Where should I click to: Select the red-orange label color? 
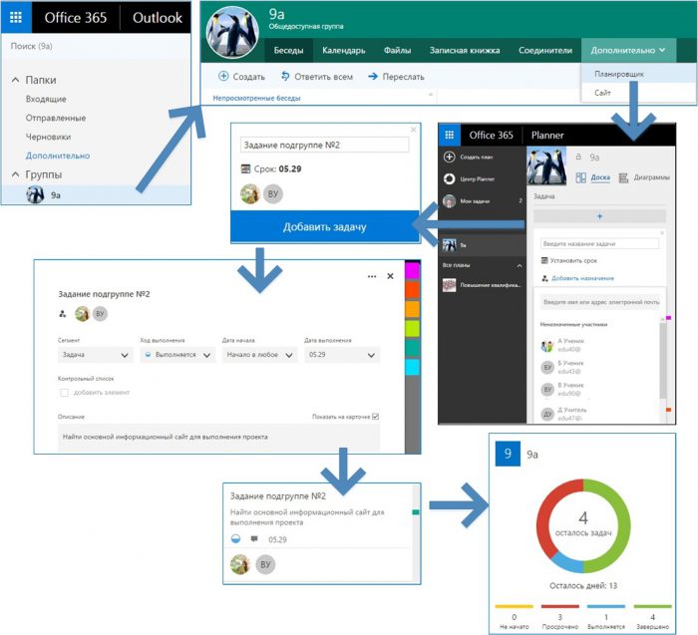click(x=412, y=290)
